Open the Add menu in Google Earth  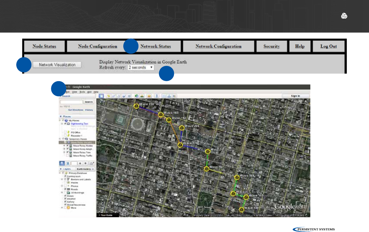pos(89,92)
